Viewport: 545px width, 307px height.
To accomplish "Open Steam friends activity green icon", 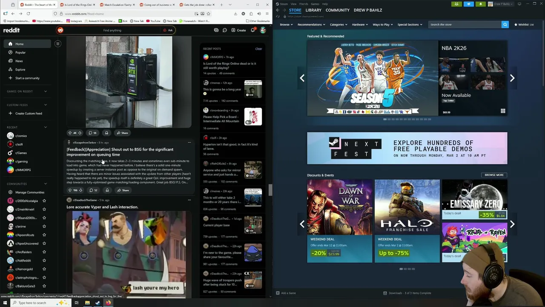I will click(456, 4).
